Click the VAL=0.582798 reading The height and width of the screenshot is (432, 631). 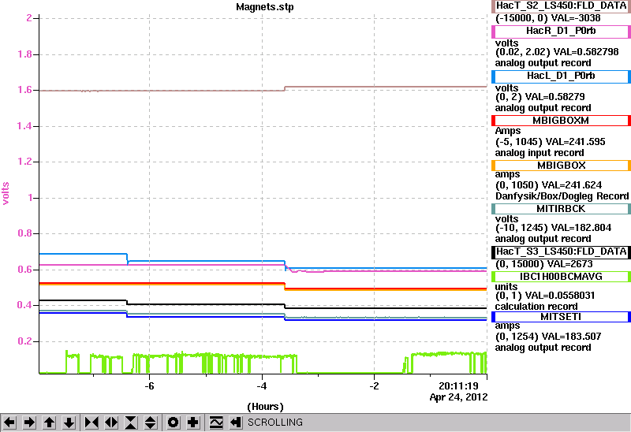[x=586, y=52]
